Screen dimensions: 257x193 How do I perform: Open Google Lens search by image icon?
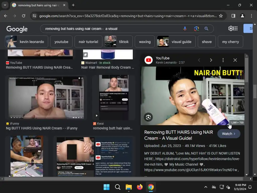coord(196,29)
